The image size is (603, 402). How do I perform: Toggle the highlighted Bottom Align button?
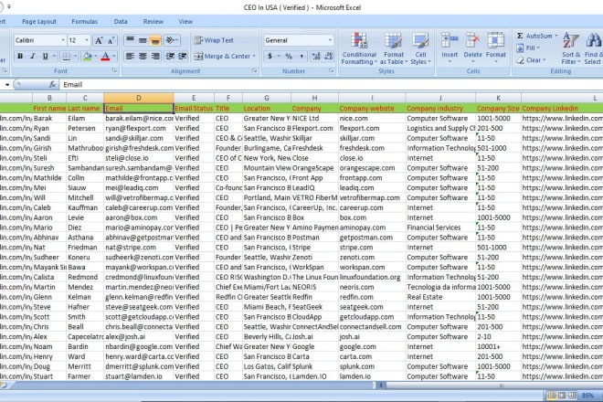tap(155, 40)
